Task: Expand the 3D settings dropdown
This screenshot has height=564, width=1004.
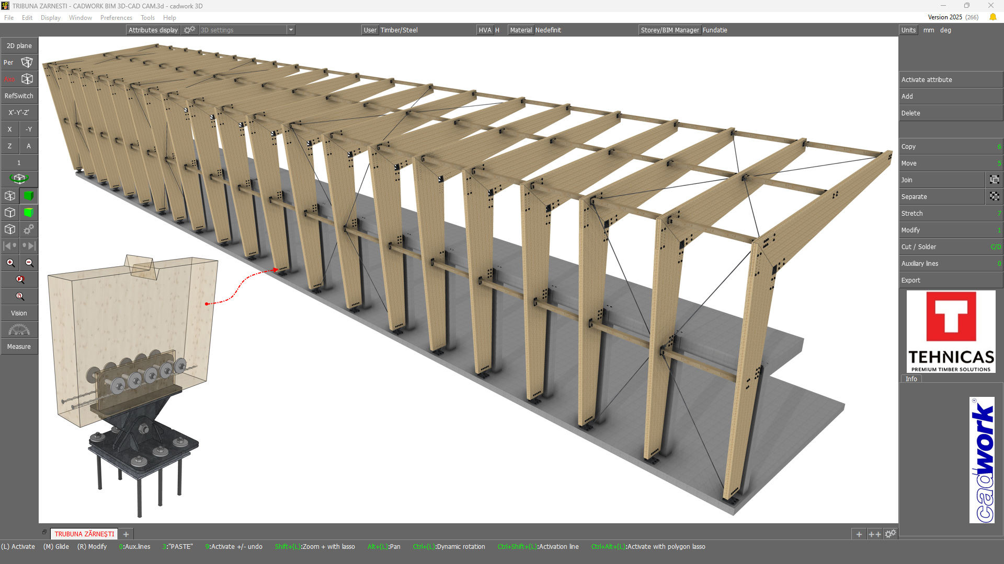Action: (291, 30)
